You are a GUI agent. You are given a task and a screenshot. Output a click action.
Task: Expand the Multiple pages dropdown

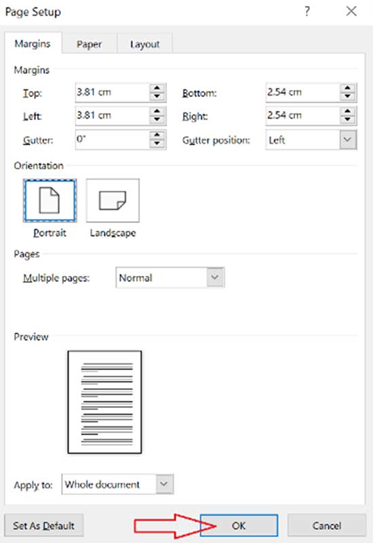click(x=216, y=277)
